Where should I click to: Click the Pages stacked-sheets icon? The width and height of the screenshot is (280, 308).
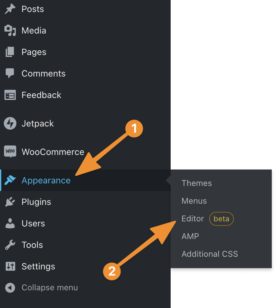(10, 52)
